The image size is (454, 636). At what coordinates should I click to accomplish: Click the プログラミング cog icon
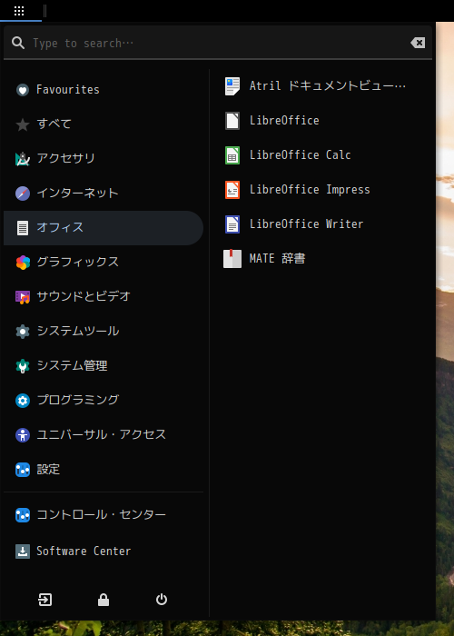(23, 401)
